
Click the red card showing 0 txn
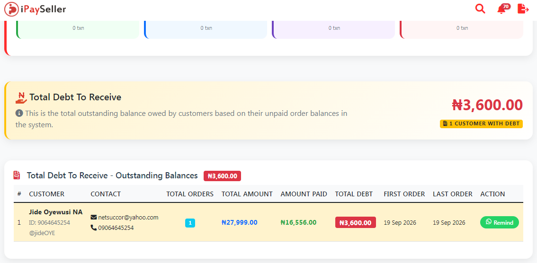(462, 29)
